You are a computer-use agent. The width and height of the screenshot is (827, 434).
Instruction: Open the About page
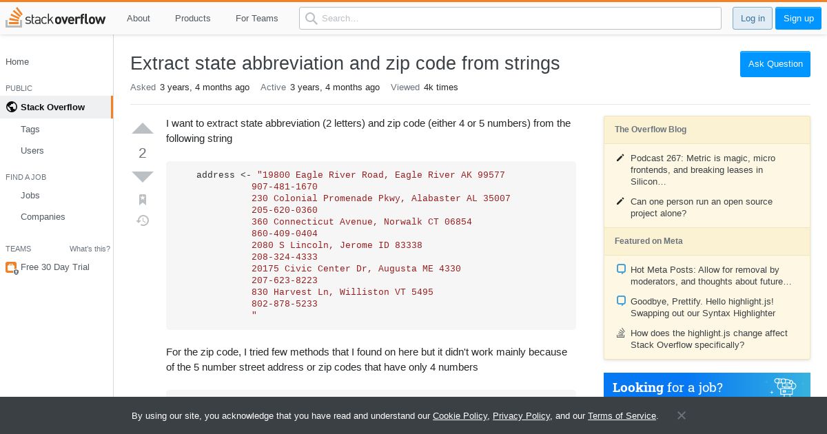[138, 19]
